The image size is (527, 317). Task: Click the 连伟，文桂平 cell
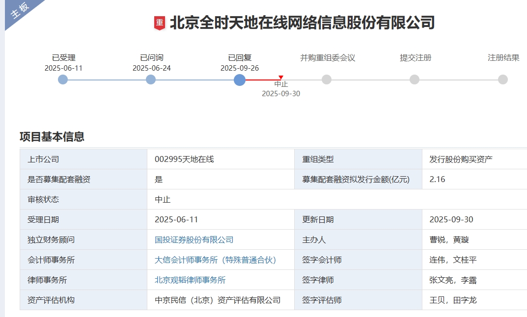click(474, 260)
